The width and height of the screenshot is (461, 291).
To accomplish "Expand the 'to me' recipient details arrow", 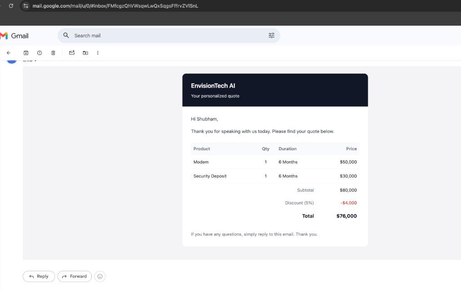I will pyautogui.click(x=35, y=61).
